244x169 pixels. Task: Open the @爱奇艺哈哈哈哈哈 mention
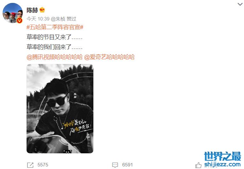coord(109,57)
